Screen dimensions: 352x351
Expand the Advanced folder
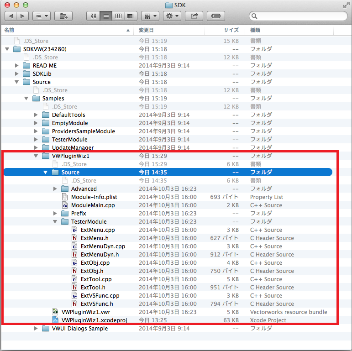tap(55, 189)
